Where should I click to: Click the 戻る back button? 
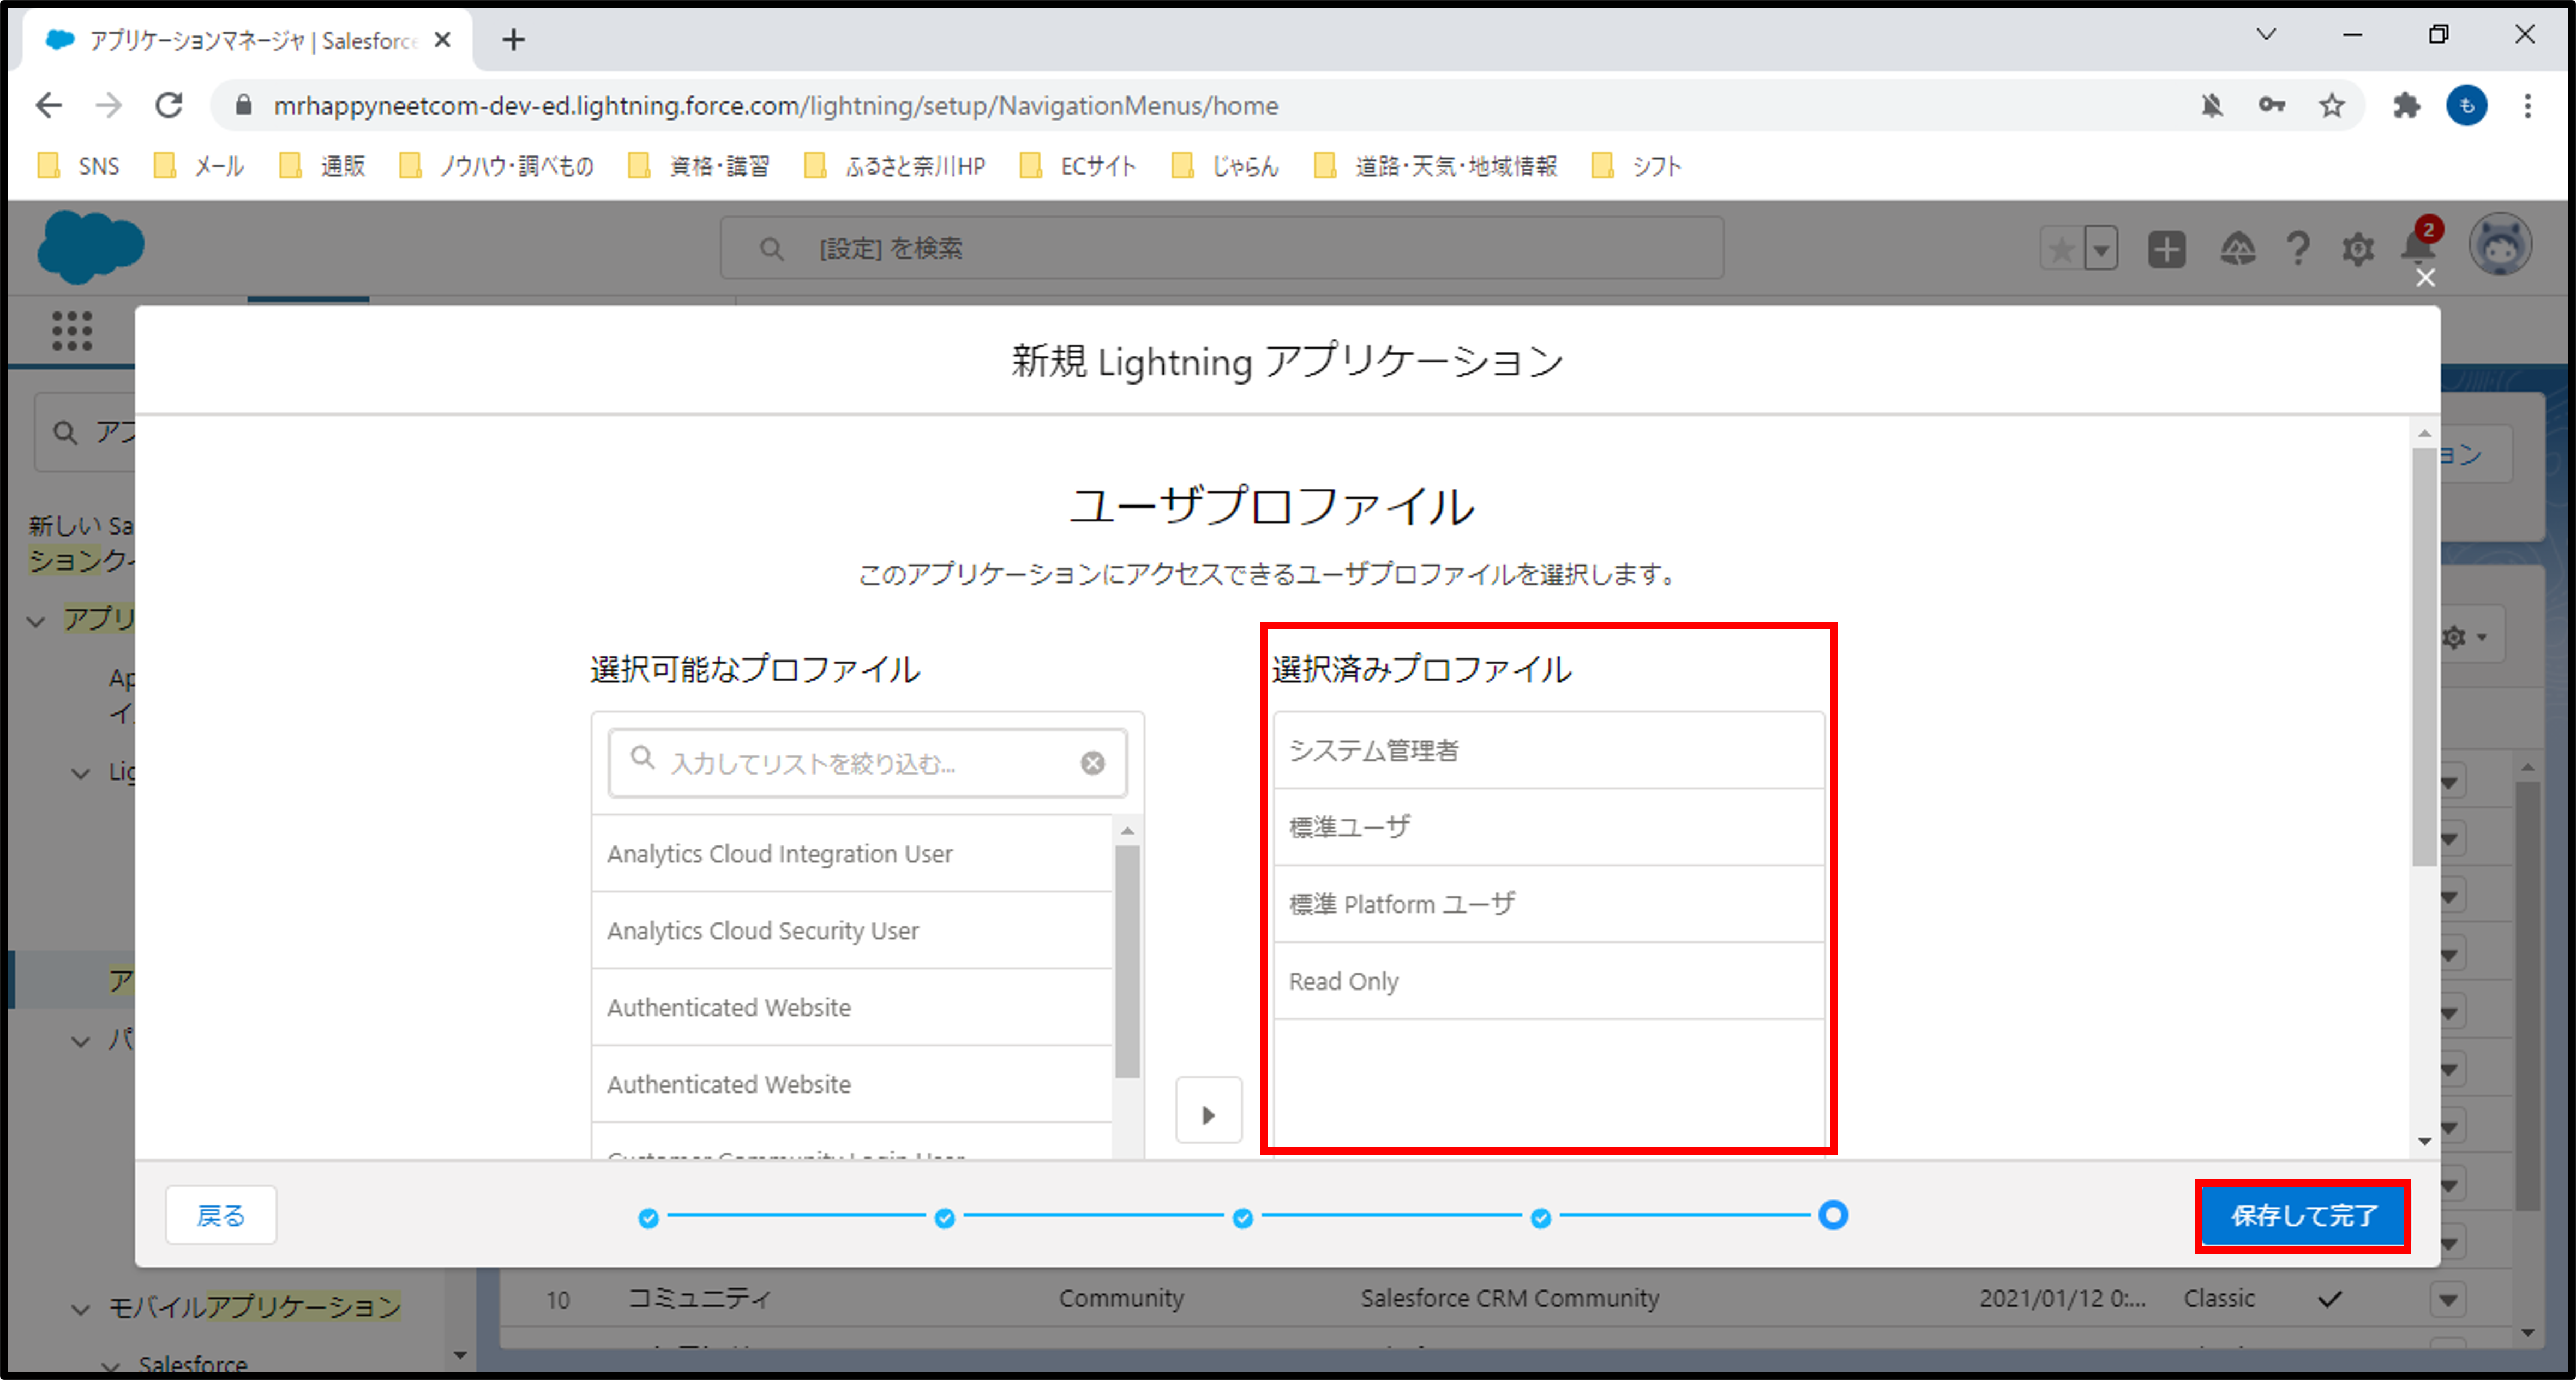tap(220, 1215)
